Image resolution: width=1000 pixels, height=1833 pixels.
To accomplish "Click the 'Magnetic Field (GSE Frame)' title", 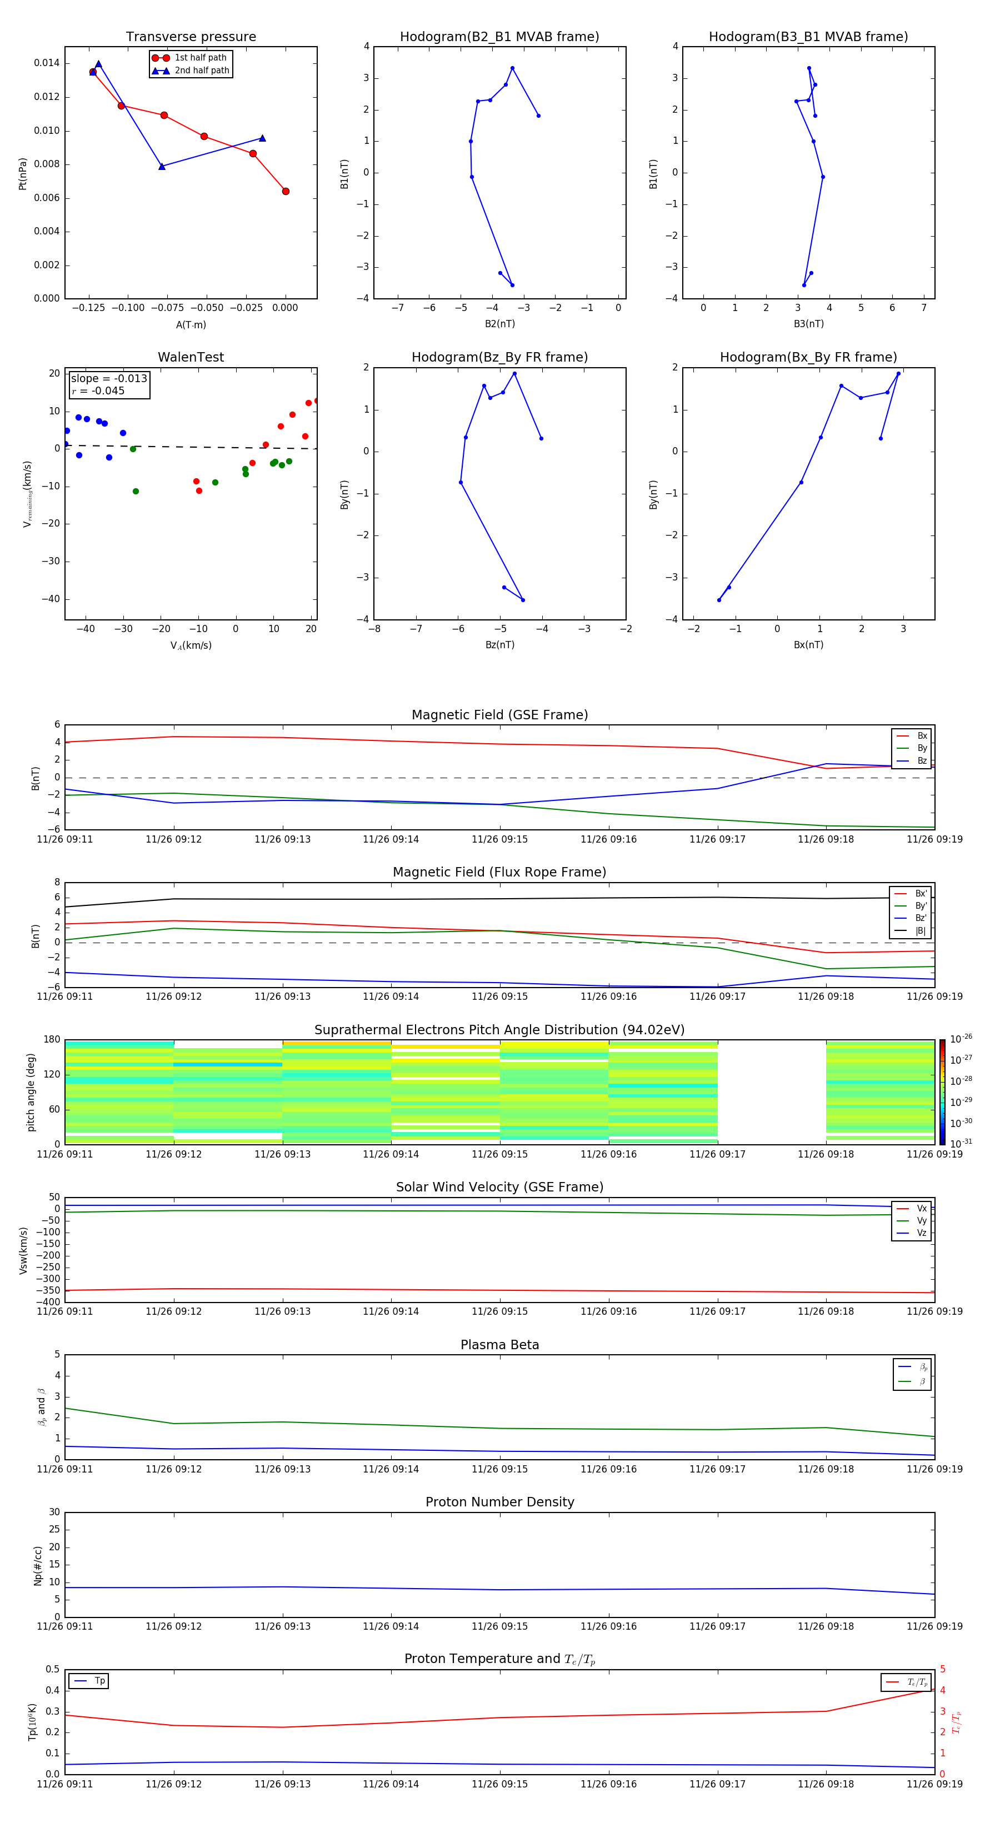I will [x=499, y=715].
